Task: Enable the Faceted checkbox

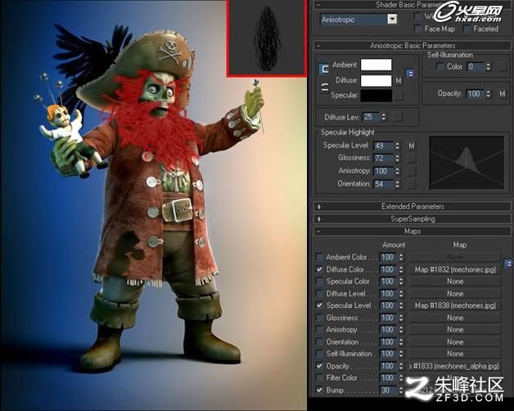Action: point(467,29)
